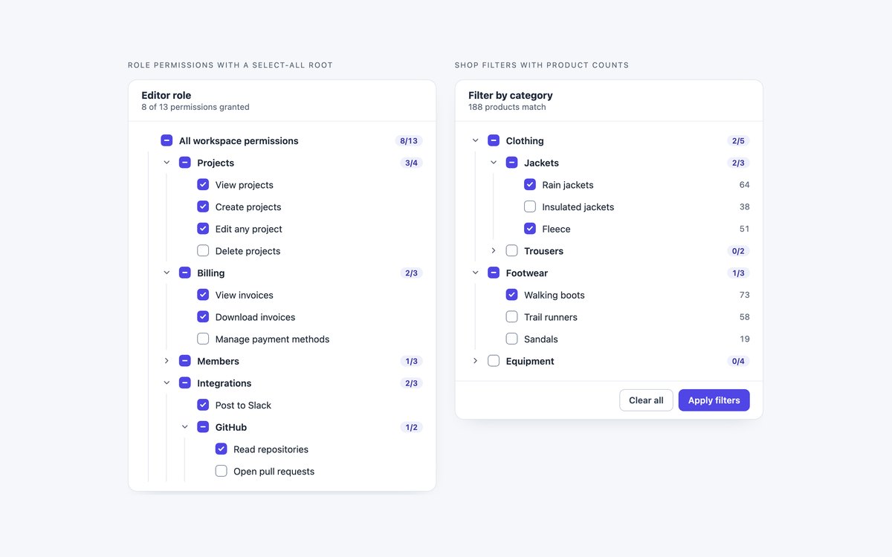The image size is (892, 557).
Task: Click the Apply filters button
Action: click(714, 400)
